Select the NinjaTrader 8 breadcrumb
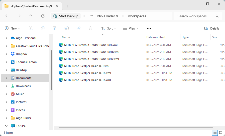This screenshot has height=136, width=225. pyautogui.click(x=108, y=16)
